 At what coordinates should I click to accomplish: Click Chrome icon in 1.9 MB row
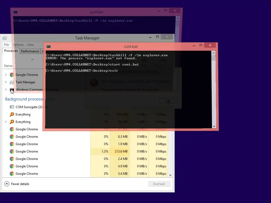(12, 144)
